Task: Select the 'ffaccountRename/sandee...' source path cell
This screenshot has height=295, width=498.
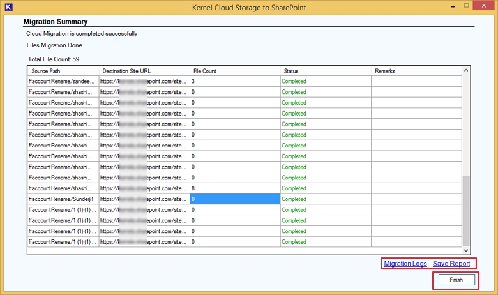Action: [x=63, y=81]
